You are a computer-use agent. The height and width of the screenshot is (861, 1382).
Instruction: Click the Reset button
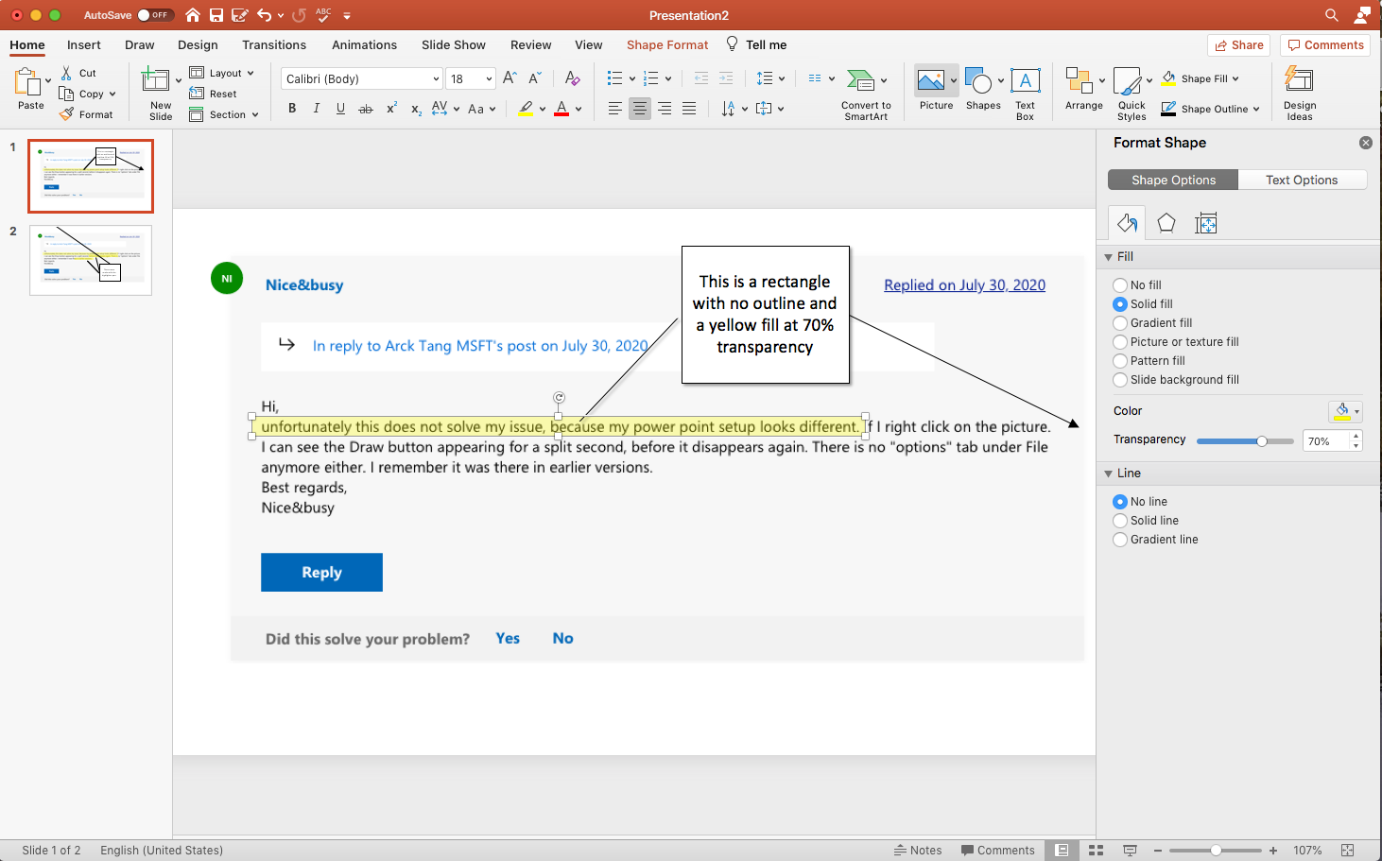[x=214, y=94]
